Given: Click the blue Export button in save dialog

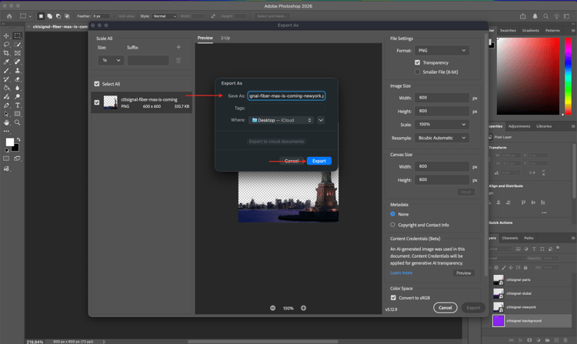Looking at the screenshot, I should 319,161.
